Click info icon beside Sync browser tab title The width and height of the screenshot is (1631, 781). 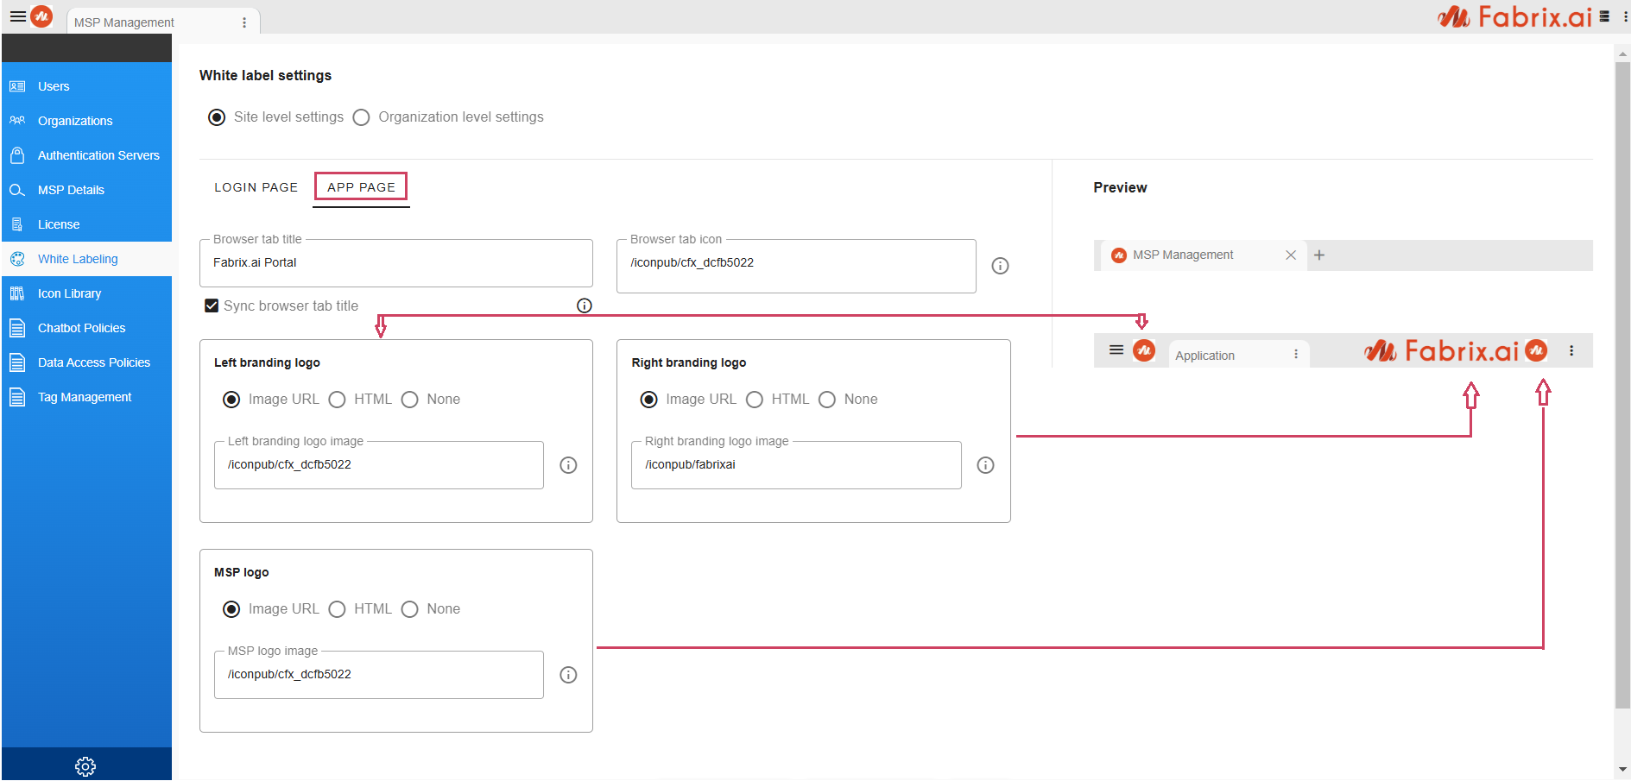click(x=585, y=305)
